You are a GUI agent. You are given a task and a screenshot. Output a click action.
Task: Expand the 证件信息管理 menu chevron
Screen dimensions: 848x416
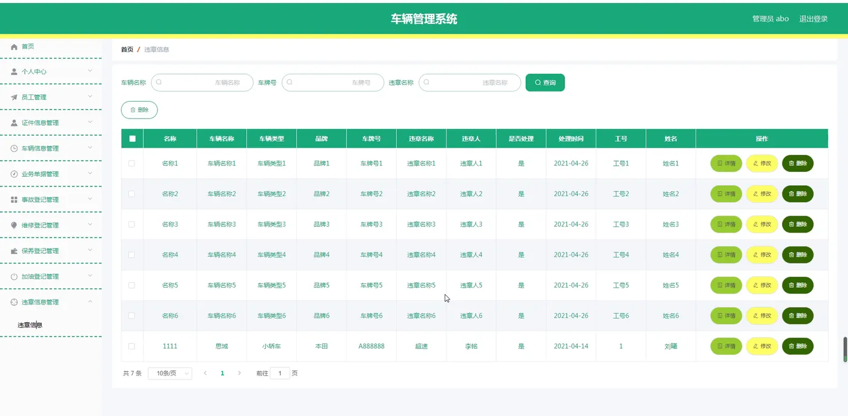[90, 122]
